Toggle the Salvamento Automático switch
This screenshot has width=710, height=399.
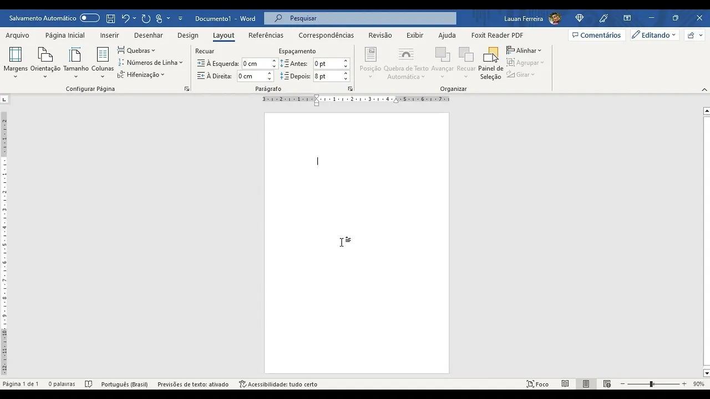coord(89,18)
